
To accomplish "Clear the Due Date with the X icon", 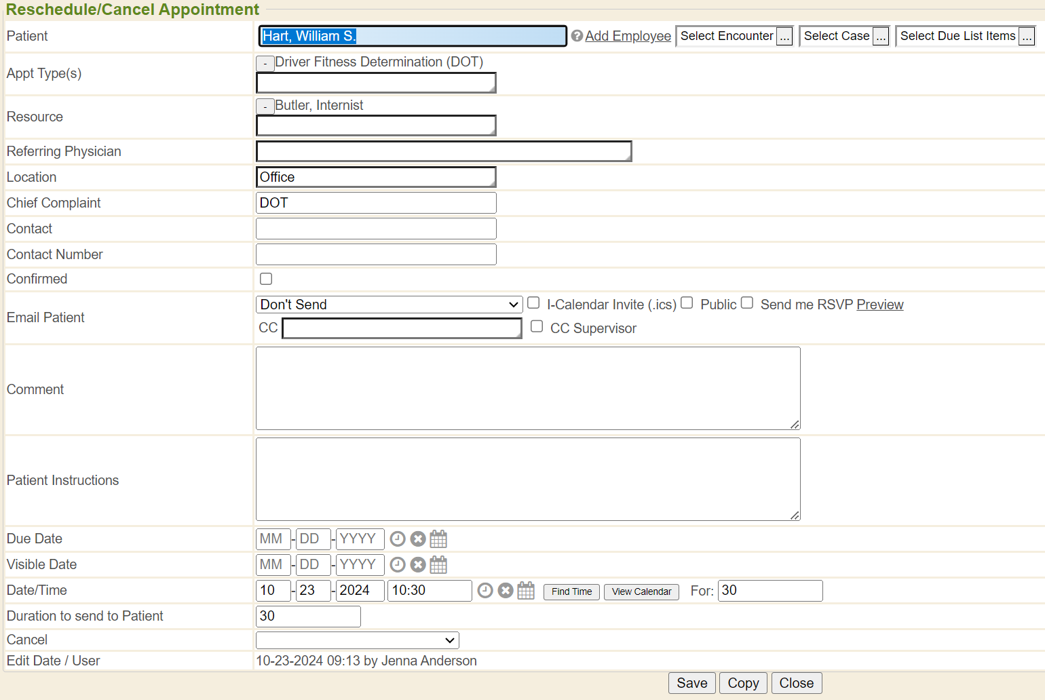I will click(418, 539).
